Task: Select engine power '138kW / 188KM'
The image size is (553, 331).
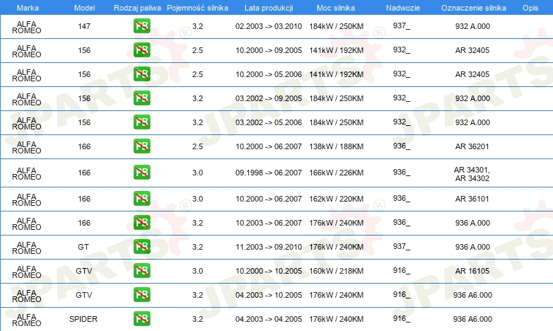Action: point(336,146)
